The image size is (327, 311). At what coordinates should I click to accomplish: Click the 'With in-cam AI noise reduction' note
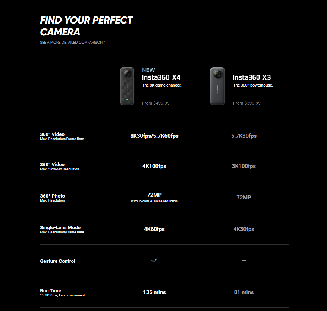(x=154, y=201)
